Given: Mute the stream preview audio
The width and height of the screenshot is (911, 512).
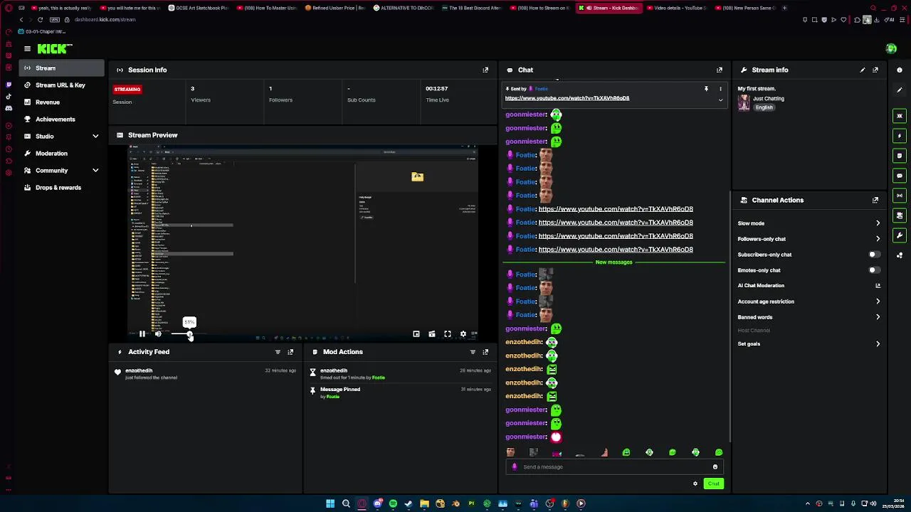Looking at the screenshot, I should 158,334.
